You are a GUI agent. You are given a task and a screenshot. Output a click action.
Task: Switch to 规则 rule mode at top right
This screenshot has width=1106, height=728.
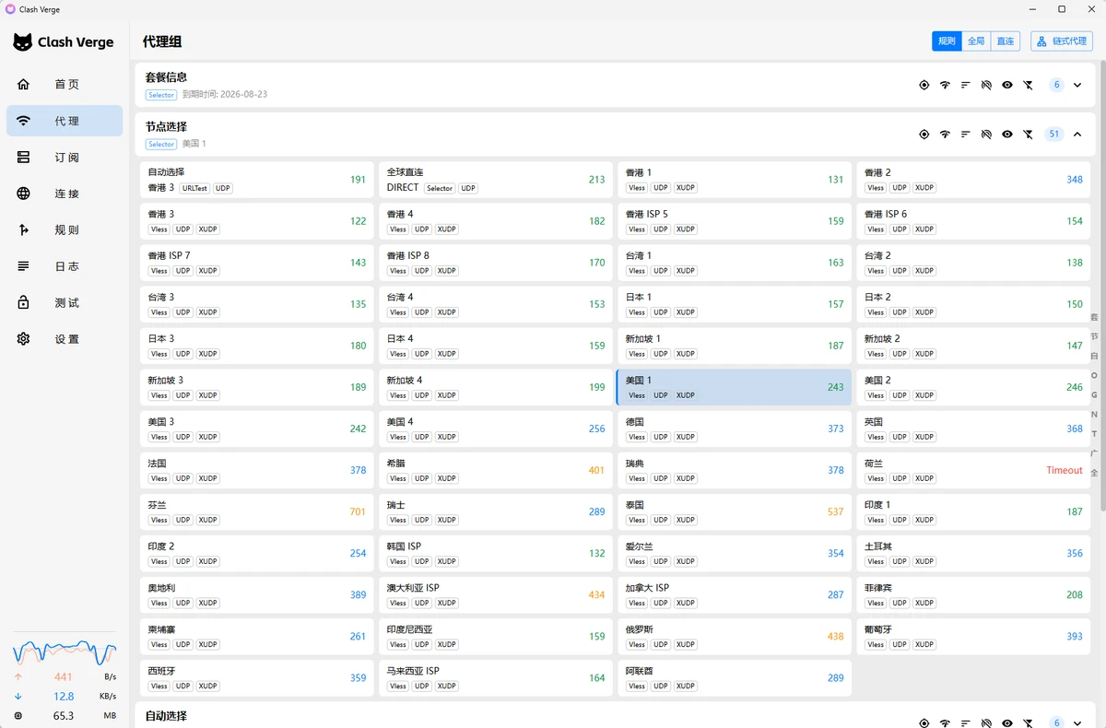click(x=947, y=41)
